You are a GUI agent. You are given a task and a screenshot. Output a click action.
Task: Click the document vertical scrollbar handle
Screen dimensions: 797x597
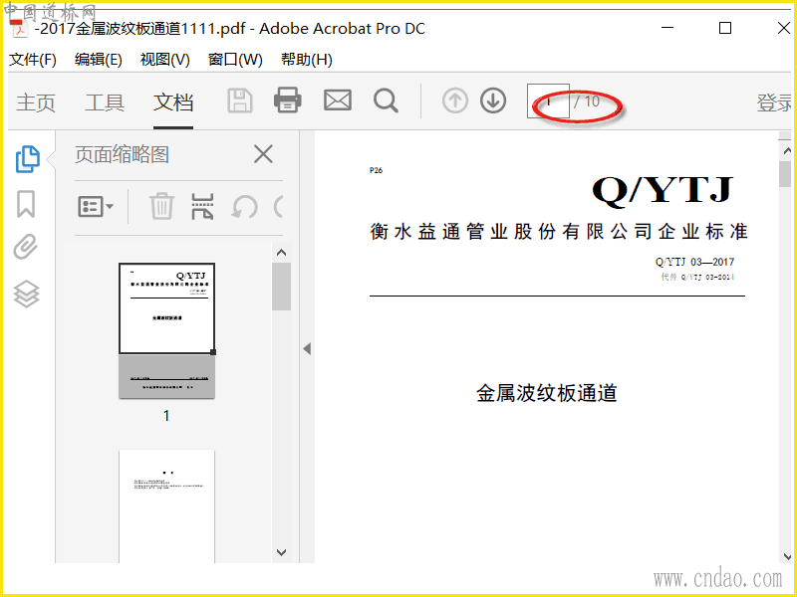[x=785, y=174]
